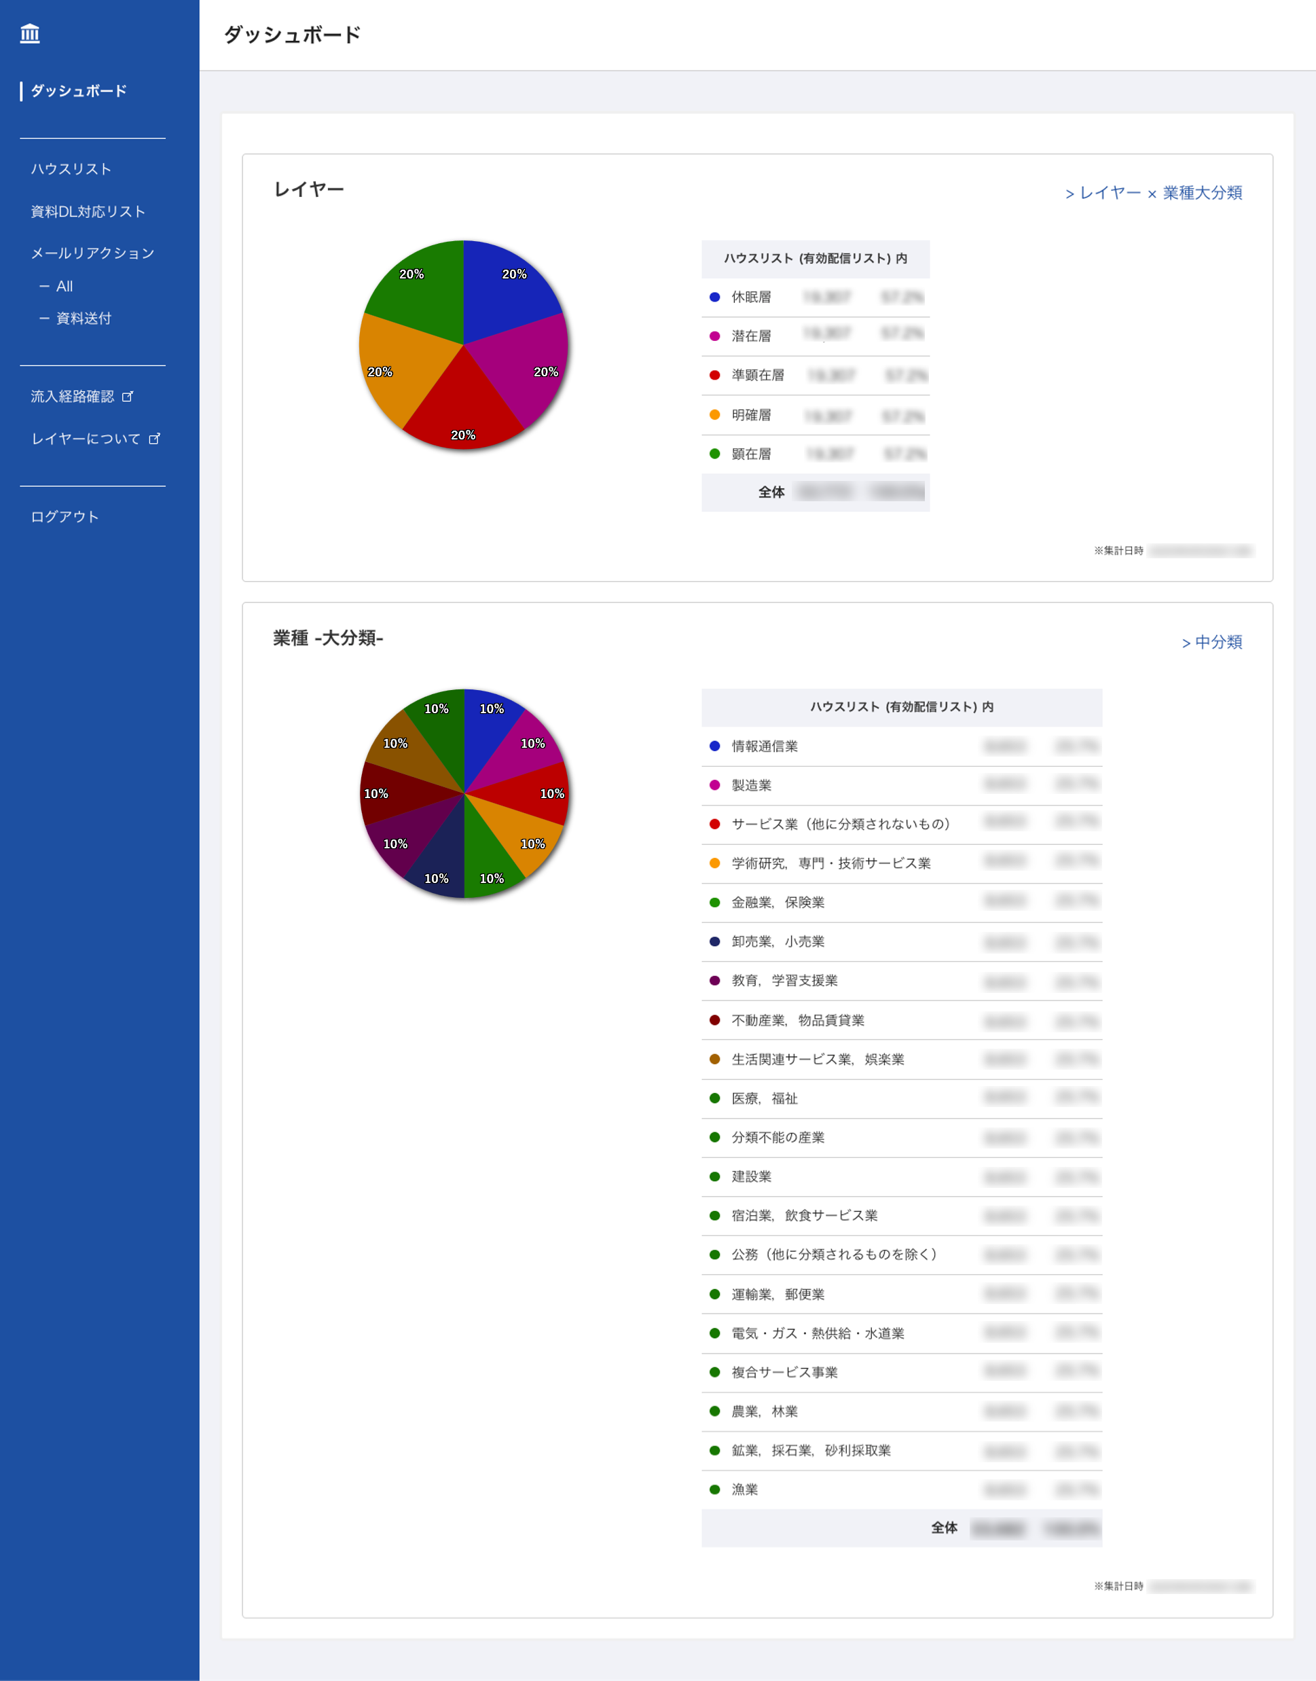Click the red legend dot for サービス業
The height and width of the screenshot is (1681, 1316).
coord(714,824)
